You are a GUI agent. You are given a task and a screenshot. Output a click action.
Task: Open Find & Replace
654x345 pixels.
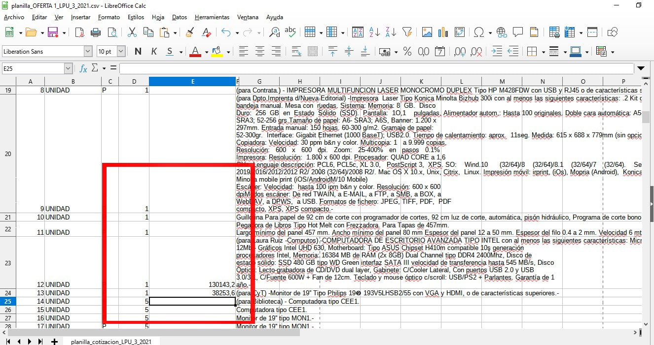tap(275, 32)
